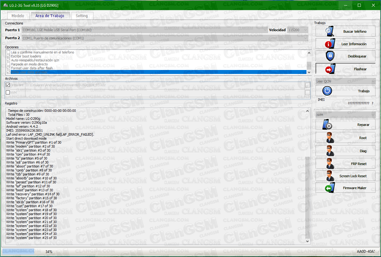Uncheck the Firmware file checkbox
The height and width of the screenshot is (257, 381).
point(8,85)
